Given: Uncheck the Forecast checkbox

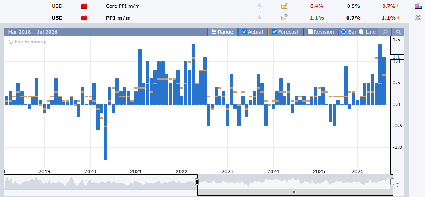Looking at the screenshot, I should [274, 32].
